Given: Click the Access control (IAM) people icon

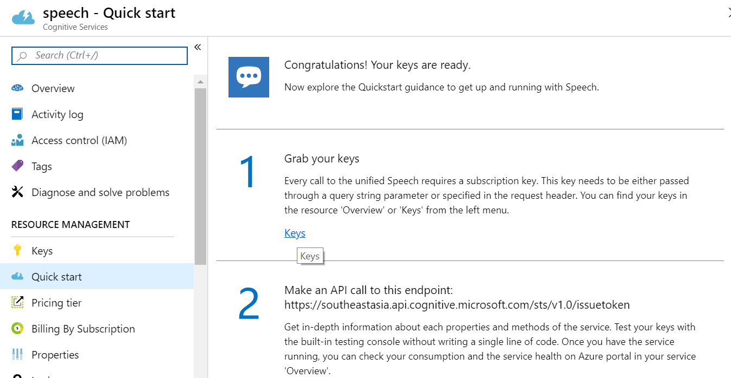Looking at the screenshot, I should pos(17,140).
